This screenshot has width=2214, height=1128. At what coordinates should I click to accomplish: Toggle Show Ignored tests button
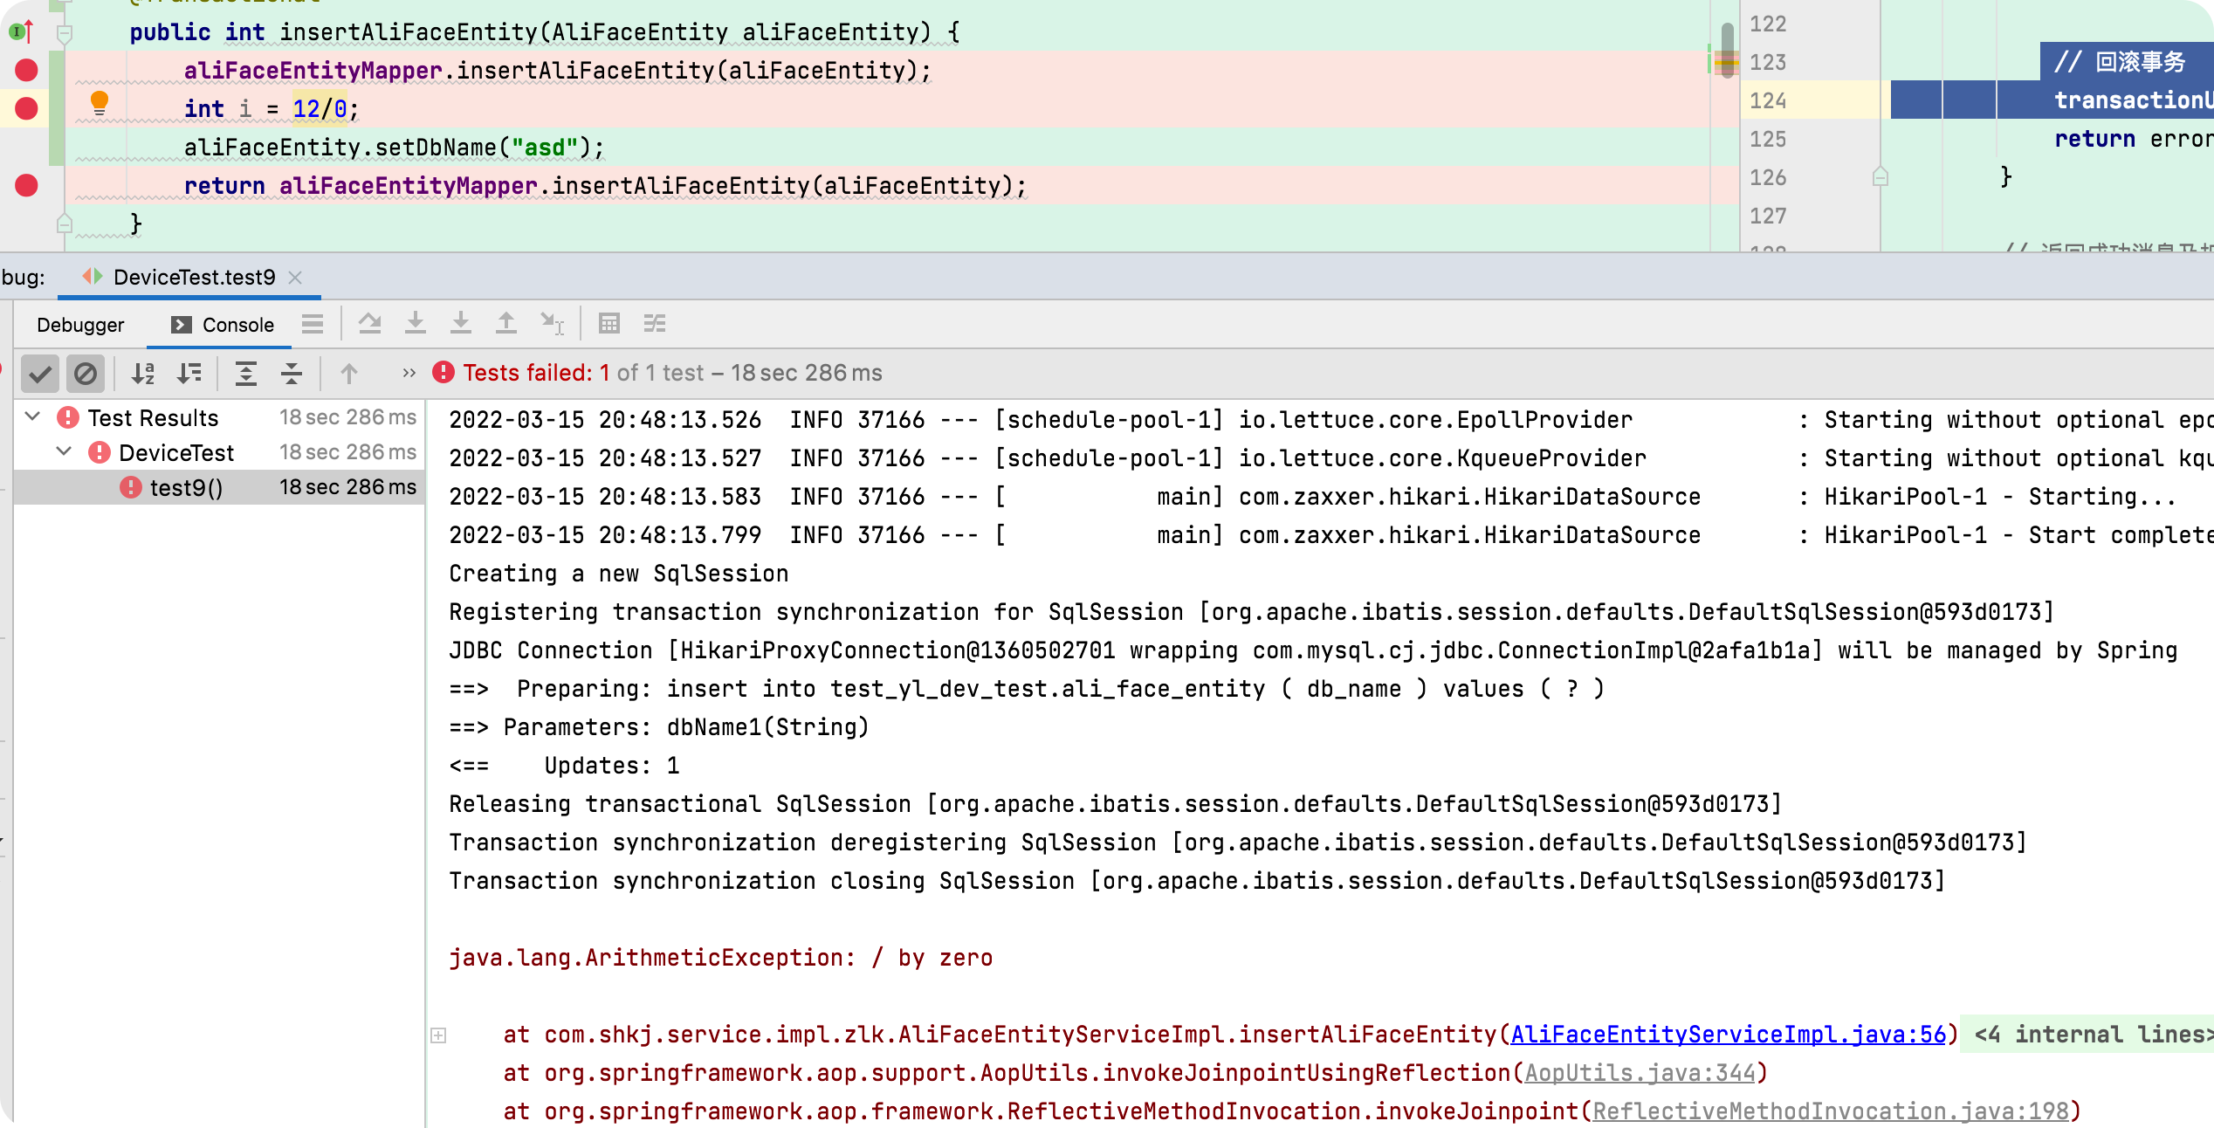[x=86, y=374]
